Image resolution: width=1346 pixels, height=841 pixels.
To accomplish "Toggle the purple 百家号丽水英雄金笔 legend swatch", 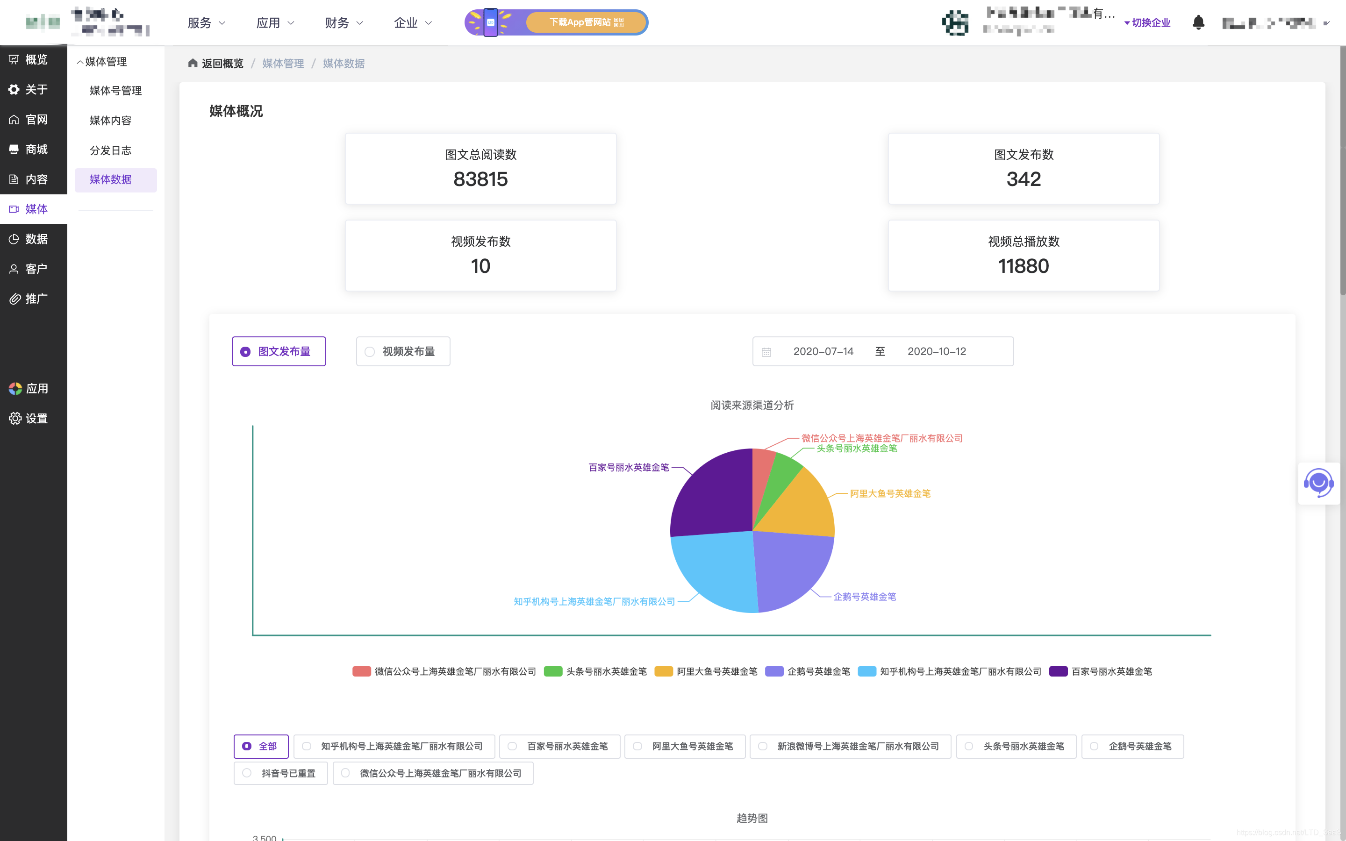I will click(1058, 671).
